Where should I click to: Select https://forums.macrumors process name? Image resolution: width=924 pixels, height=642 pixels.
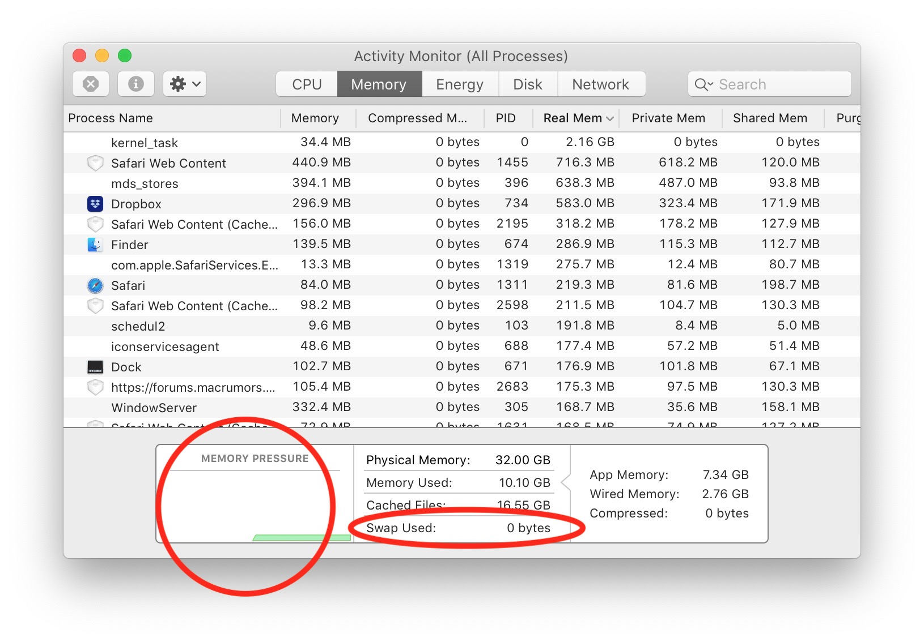(x=193, y=387)
